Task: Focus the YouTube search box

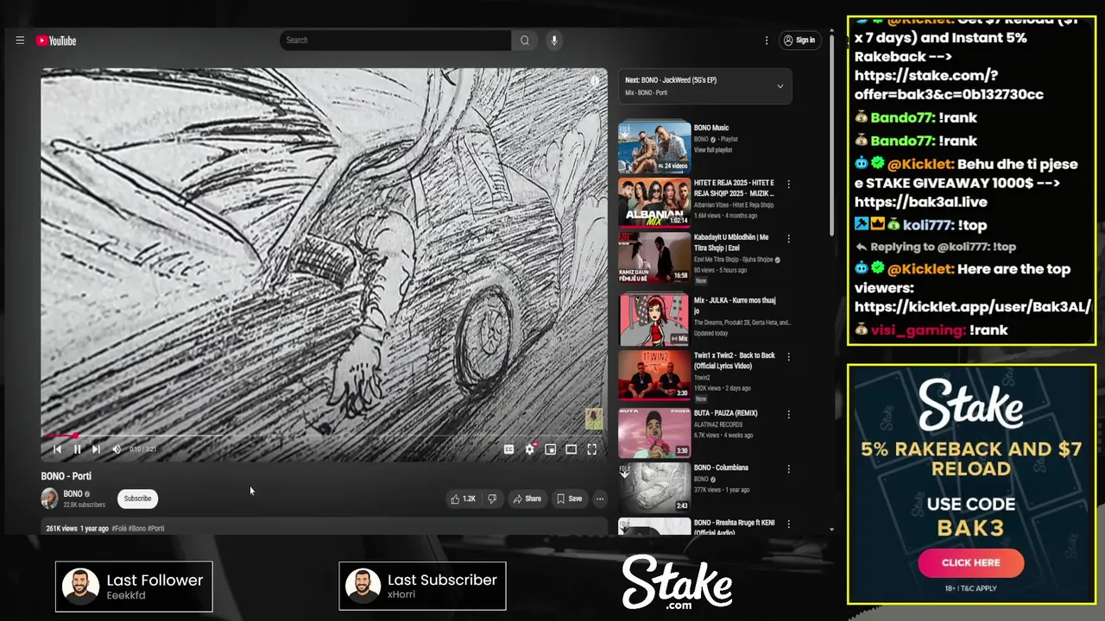Action: click(x=395, y=41)
